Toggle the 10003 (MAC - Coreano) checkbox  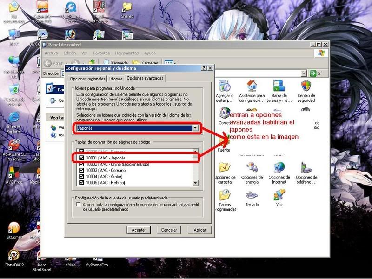click(x=82, y=170)
